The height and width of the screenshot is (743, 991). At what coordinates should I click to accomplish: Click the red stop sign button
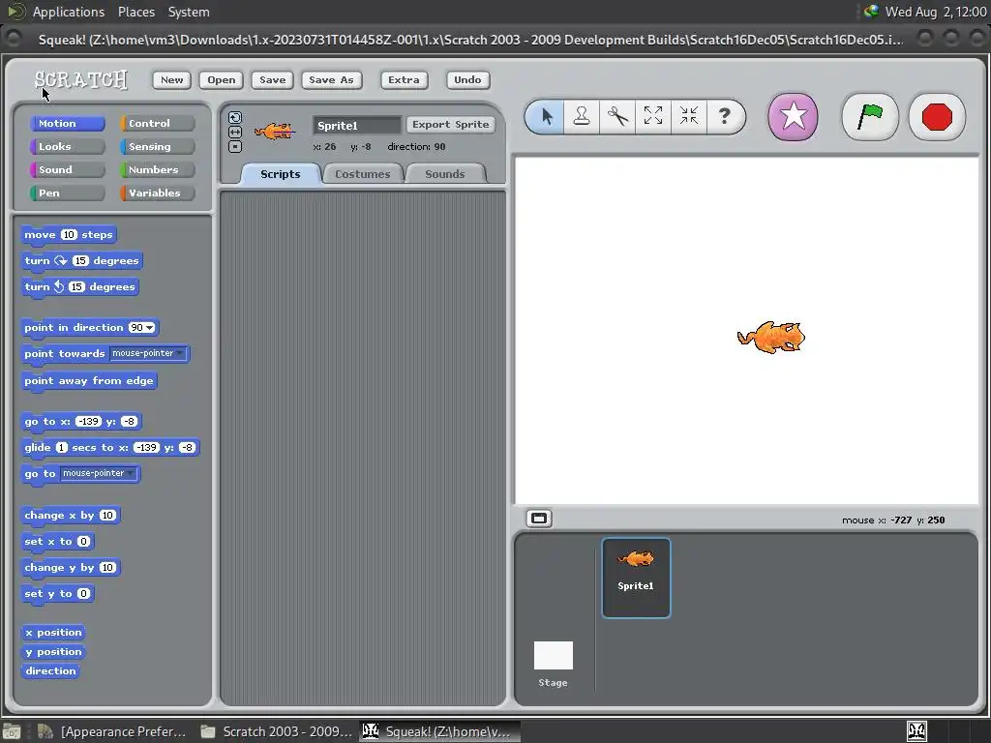click(x=937, y=117)
